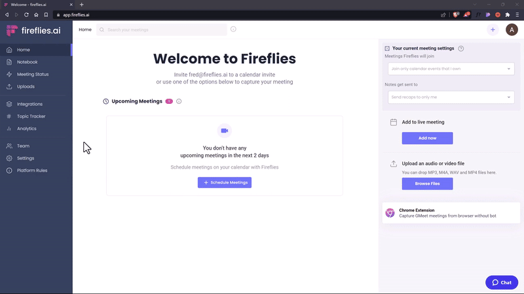Open a new browser tab
Screen dimensions: 524x294
tap(81, 5)
